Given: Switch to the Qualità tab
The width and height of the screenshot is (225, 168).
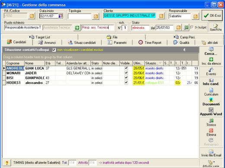Looking at the screenshot, I should [181, 43].
